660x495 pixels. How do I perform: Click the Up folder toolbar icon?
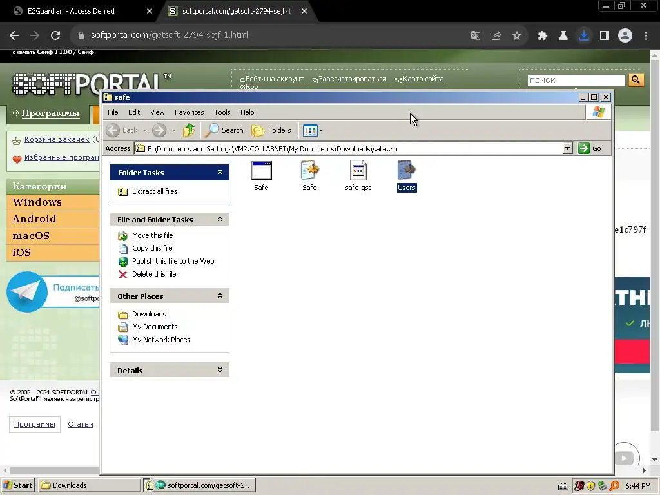189,130
